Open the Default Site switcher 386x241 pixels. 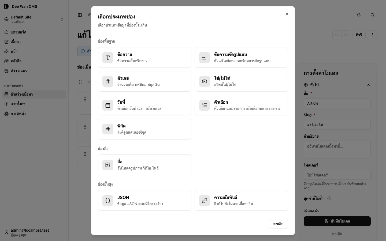click(34, 19)
